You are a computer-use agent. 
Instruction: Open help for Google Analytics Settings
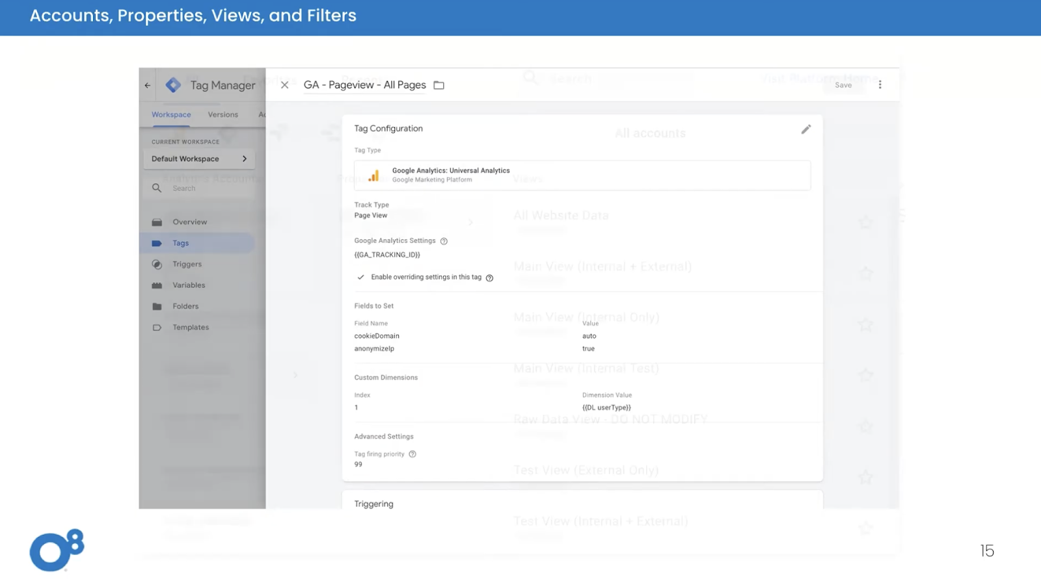click(x=444, y=241)
